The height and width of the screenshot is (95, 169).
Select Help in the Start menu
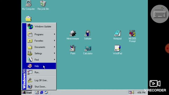[x=41, y=66]
